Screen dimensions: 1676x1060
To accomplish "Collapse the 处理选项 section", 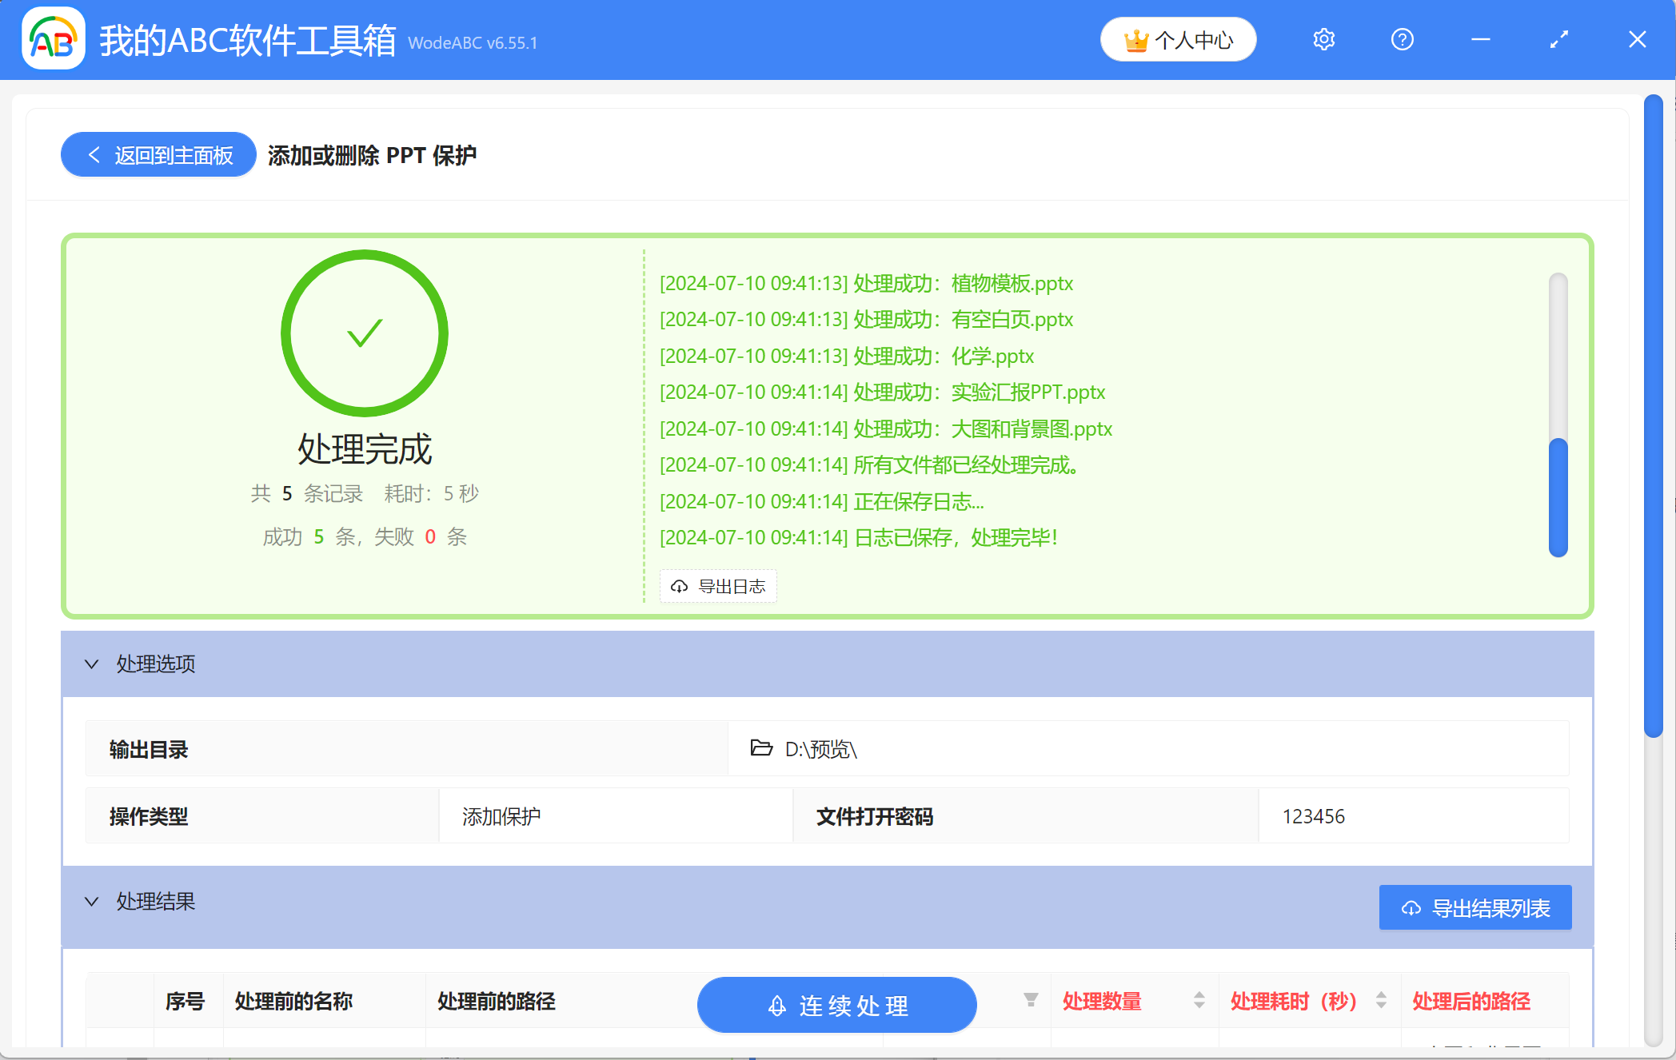I will pyautogui.click(x=91, y=664).
